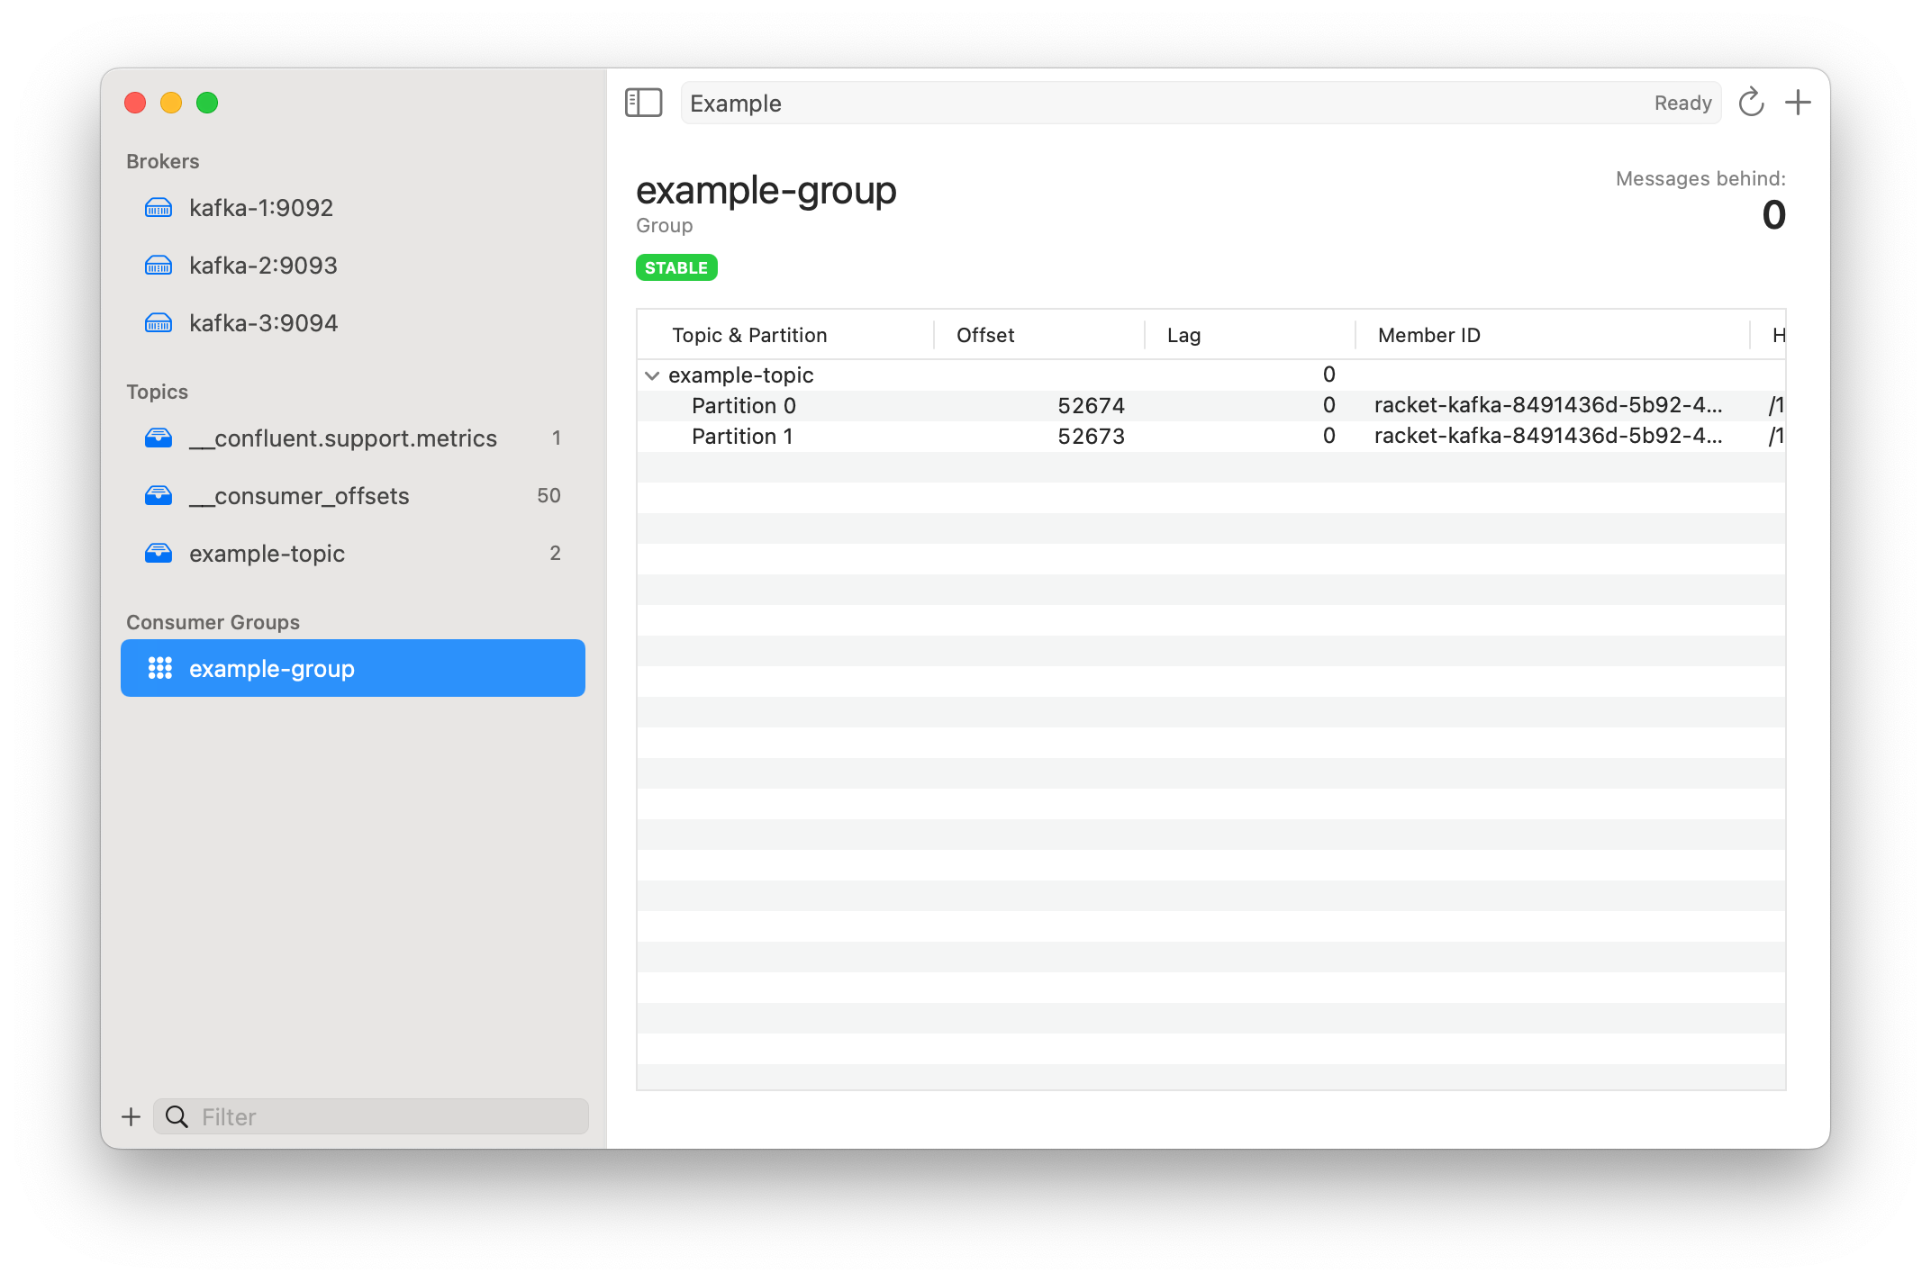Open the __confluent.support.metrics topic

click(353, 438)
